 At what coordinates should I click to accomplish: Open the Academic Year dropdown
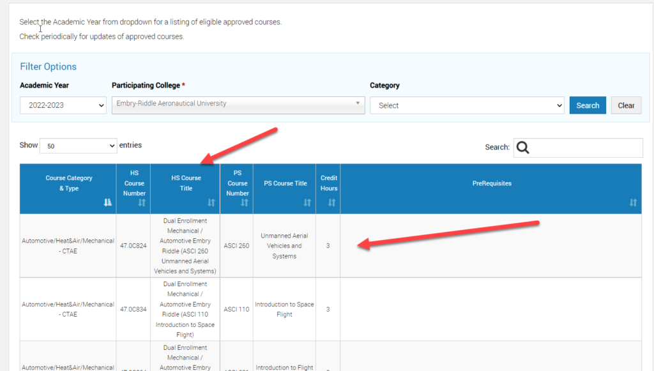[x=63, y=106]
